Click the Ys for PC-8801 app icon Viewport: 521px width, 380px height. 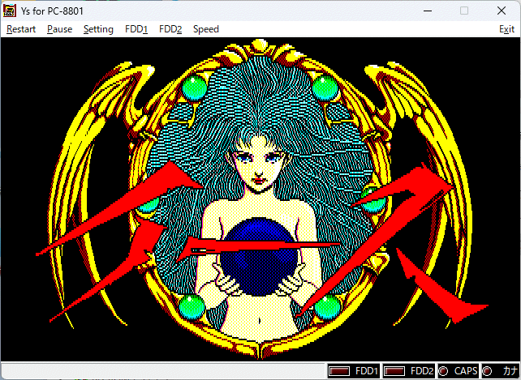(x=9, y=11)
